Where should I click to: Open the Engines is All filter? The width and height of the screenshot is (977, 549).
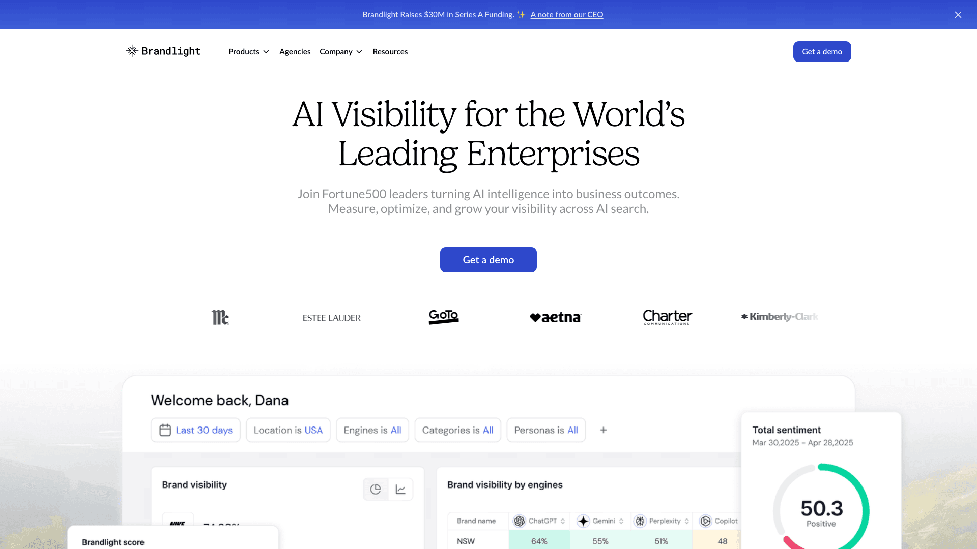click(x=372, y=430)
